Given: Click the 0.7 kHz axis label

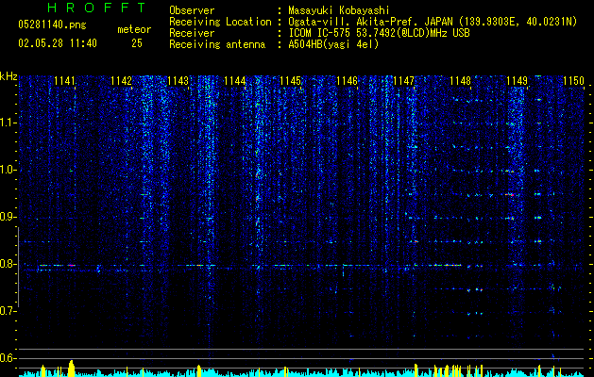Looking at the screenshot, I should coord(8,311).
